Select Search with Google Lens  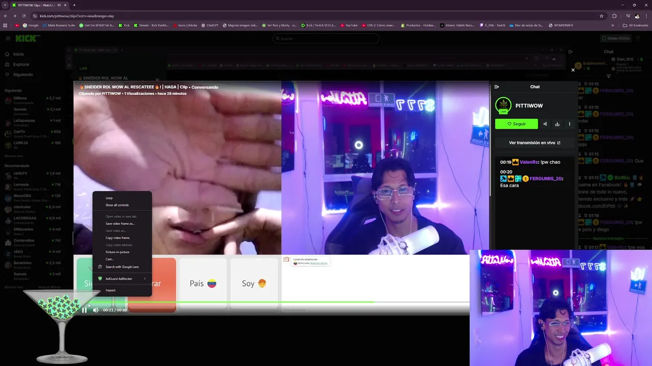click(122, 267)
